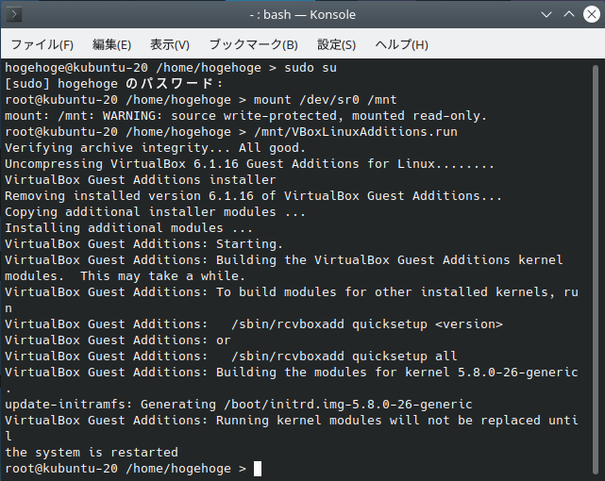
Task: Open the ヘルプ(H) menu
Action: point(402,44)
